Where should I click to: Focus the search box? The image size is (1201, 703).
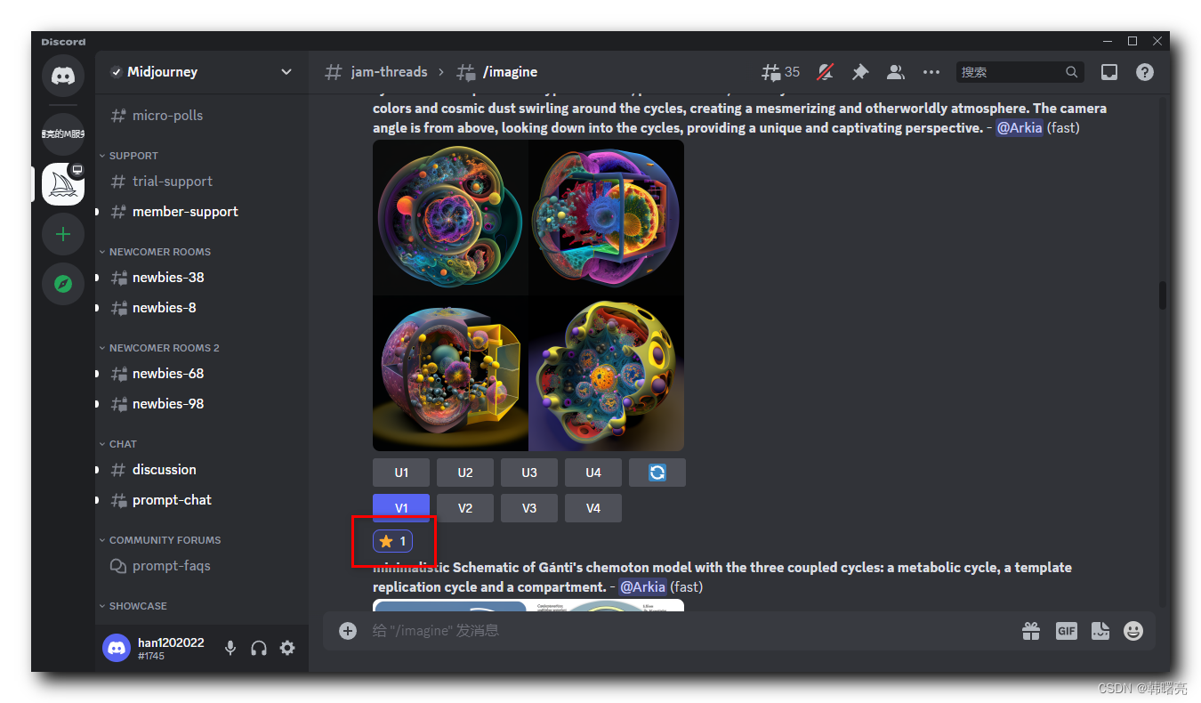coord(1020,72)
